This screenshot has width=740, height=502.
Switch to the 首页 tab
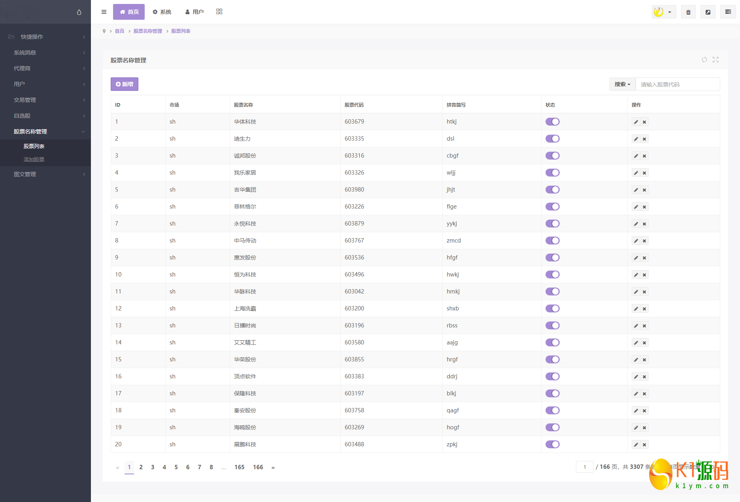(x=129, y=12)
